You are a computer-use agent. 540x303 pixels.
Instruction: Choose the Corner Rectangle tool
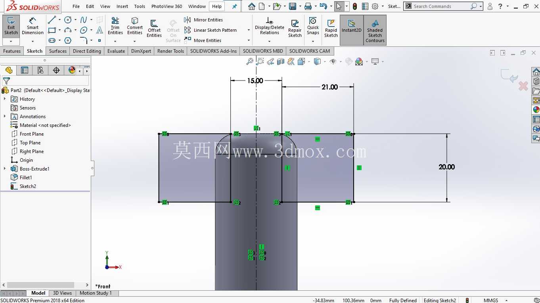click(52, 30)
